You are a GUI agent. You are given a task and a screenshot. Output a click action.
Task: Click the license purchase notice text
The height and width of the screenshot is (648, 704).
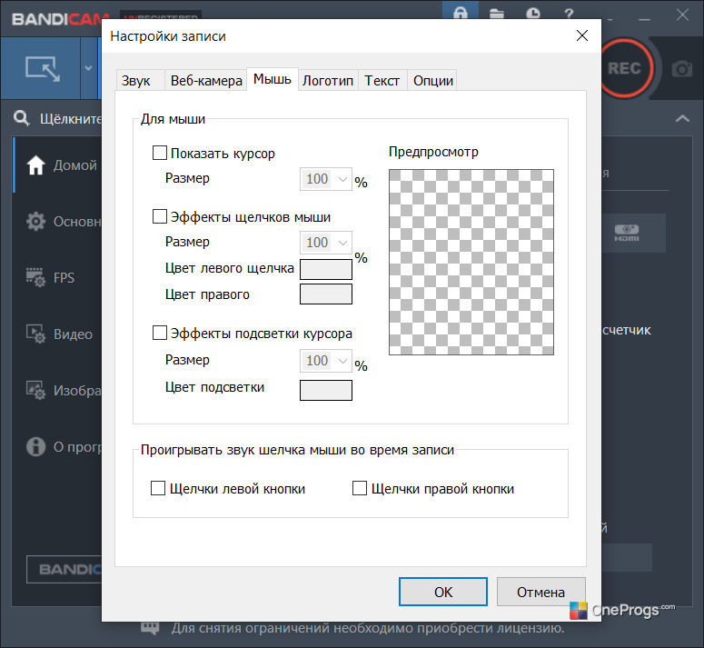(368, 628)
